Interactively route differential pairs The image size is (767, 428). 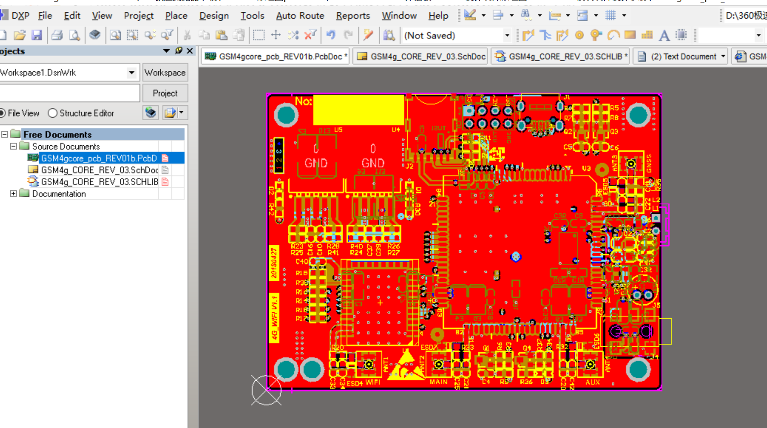(562, 35)
